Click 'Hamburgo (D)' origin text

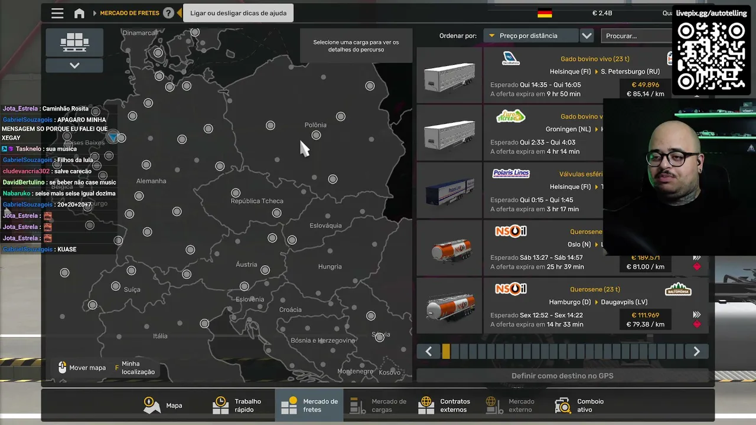click(x=570, y=302)
